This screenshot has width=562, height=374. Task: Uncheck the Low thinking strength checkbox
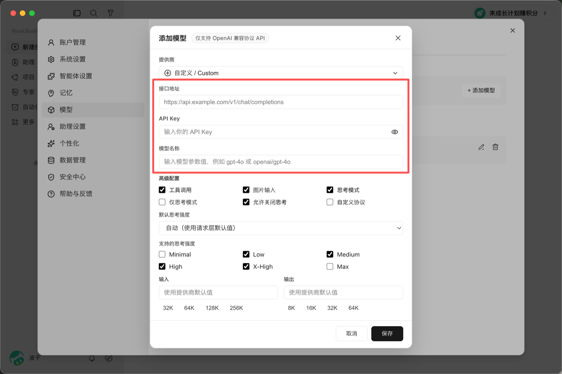(246, 254)
